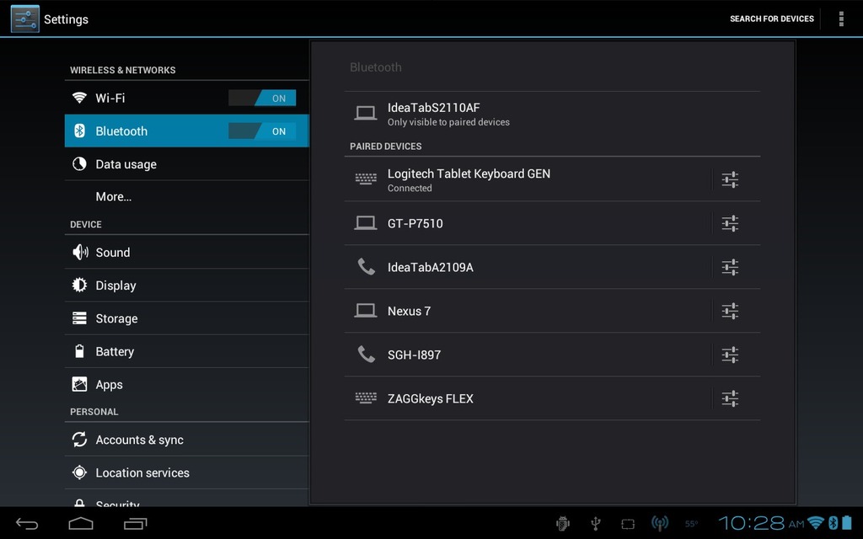Tap settings sliders icon for IdeaTabA2109A
This screenshot has height=539, width=863.
730,267
